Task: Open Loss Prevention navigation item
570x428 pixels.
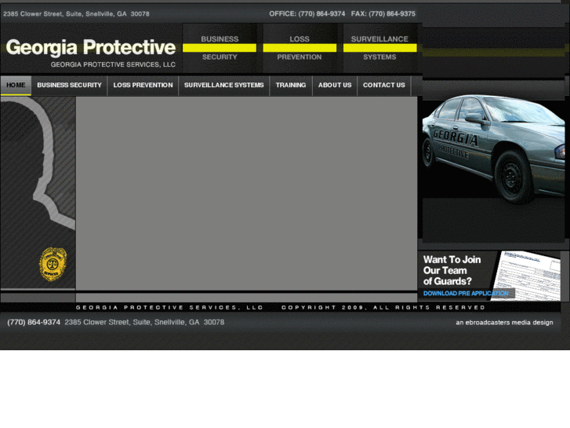Action: 143,86
